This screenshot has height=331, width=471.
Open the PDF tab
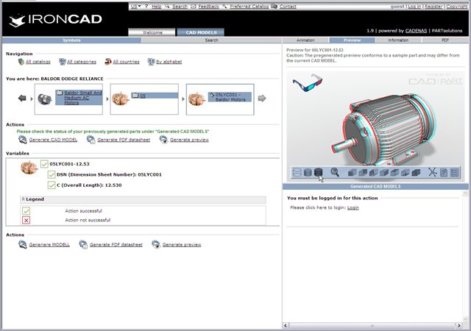click(445, 40)
